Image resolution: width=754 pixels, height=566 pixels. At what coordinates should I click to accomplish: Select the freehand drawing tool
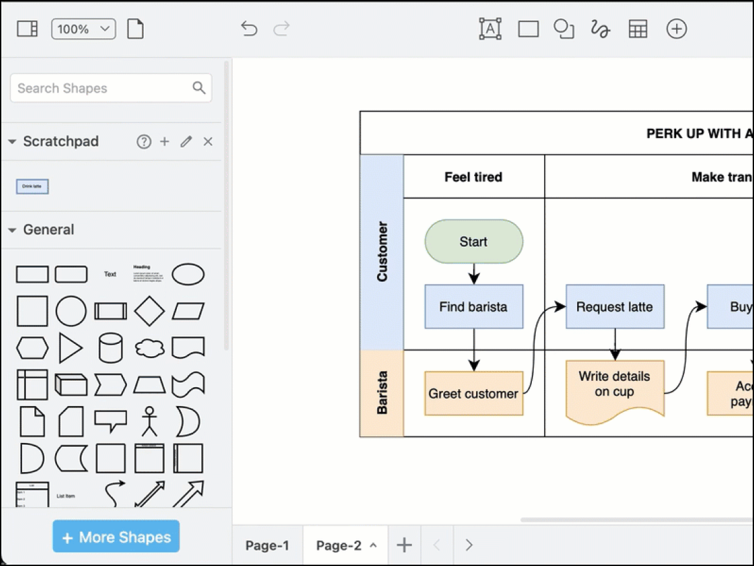pyautogui.click(x=600, y=29)
